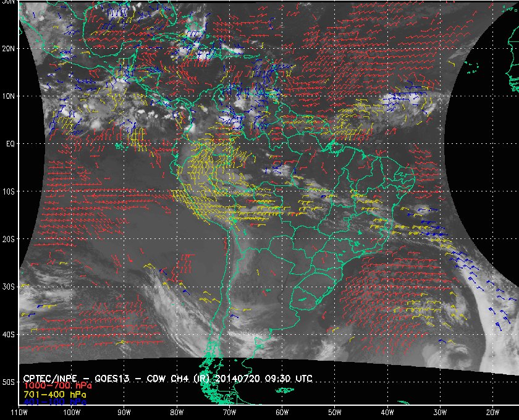
Task: Click the 40S latitude label
Action: [9, 334]
